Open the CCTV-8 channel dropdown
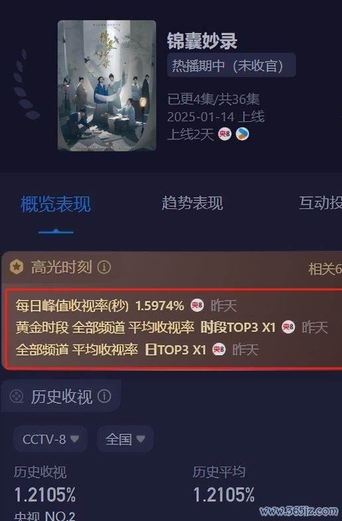This screenshot has height=521, width=342. coord(50,439)
